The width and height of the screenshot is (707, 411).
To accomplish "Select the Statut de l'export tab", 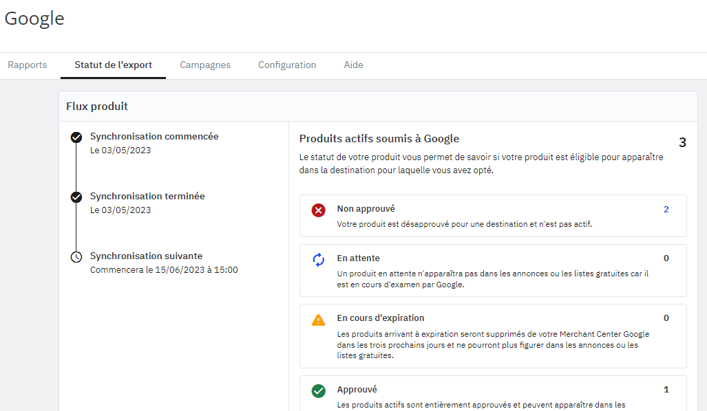I will tap(113, 65).
